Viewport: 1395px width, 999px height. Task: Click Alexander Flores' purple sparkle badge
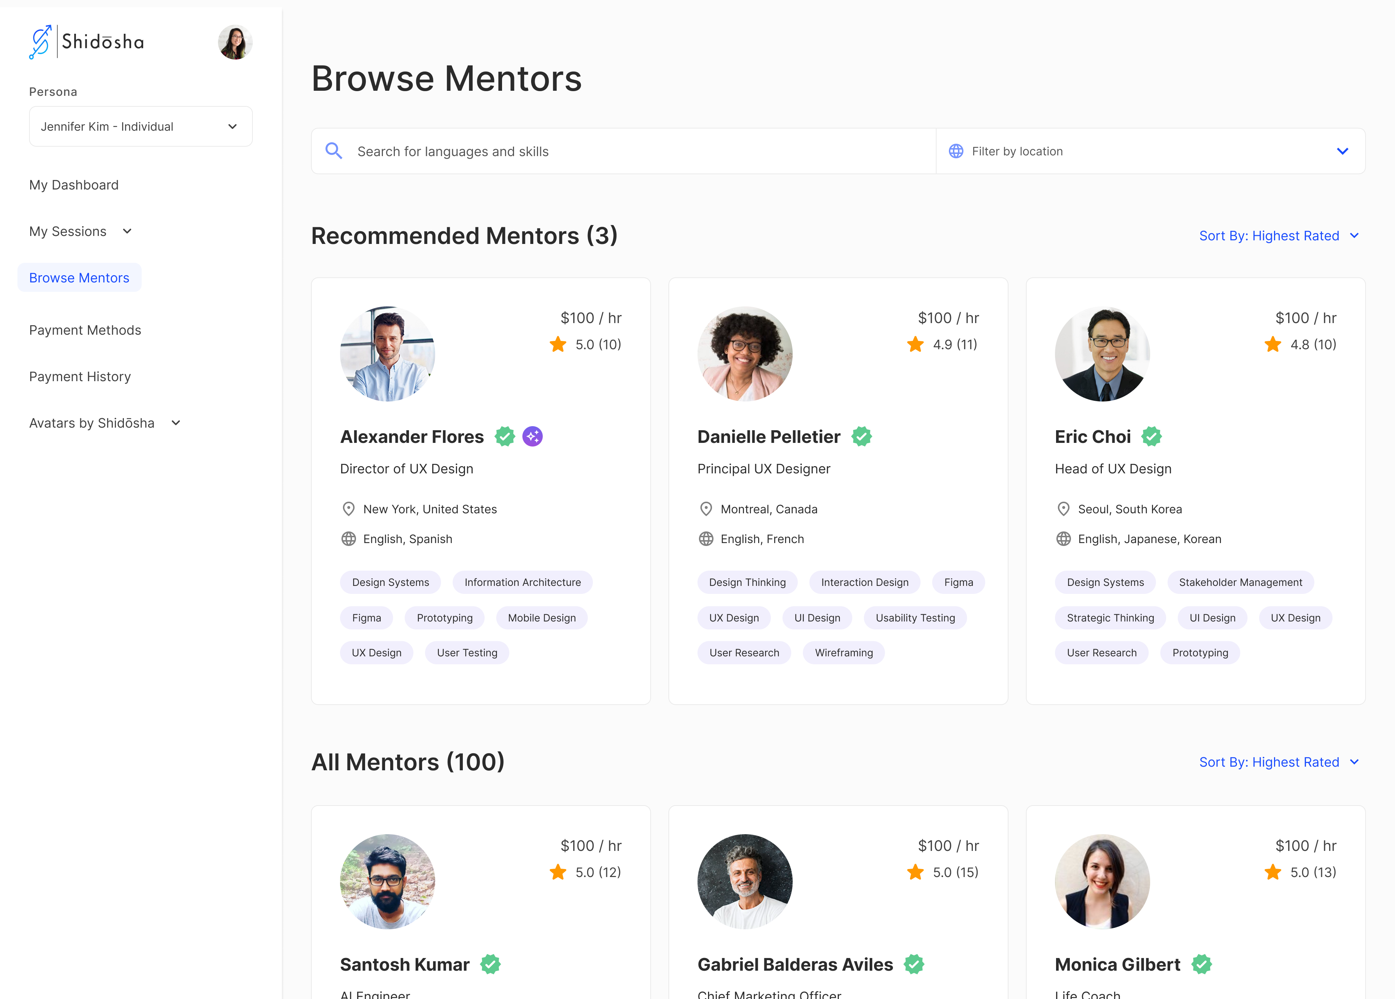coord(532,436)
